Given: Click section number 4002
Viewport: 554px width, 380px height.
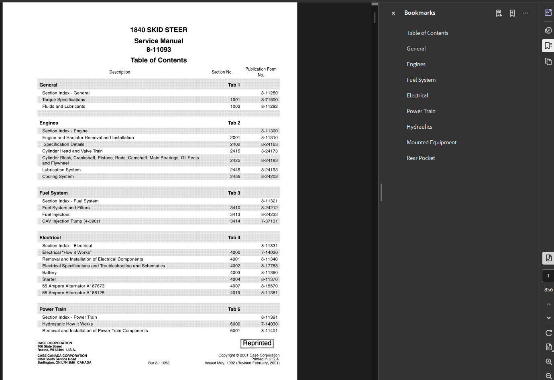Looking at the screenshot, I should coord(235,266).
